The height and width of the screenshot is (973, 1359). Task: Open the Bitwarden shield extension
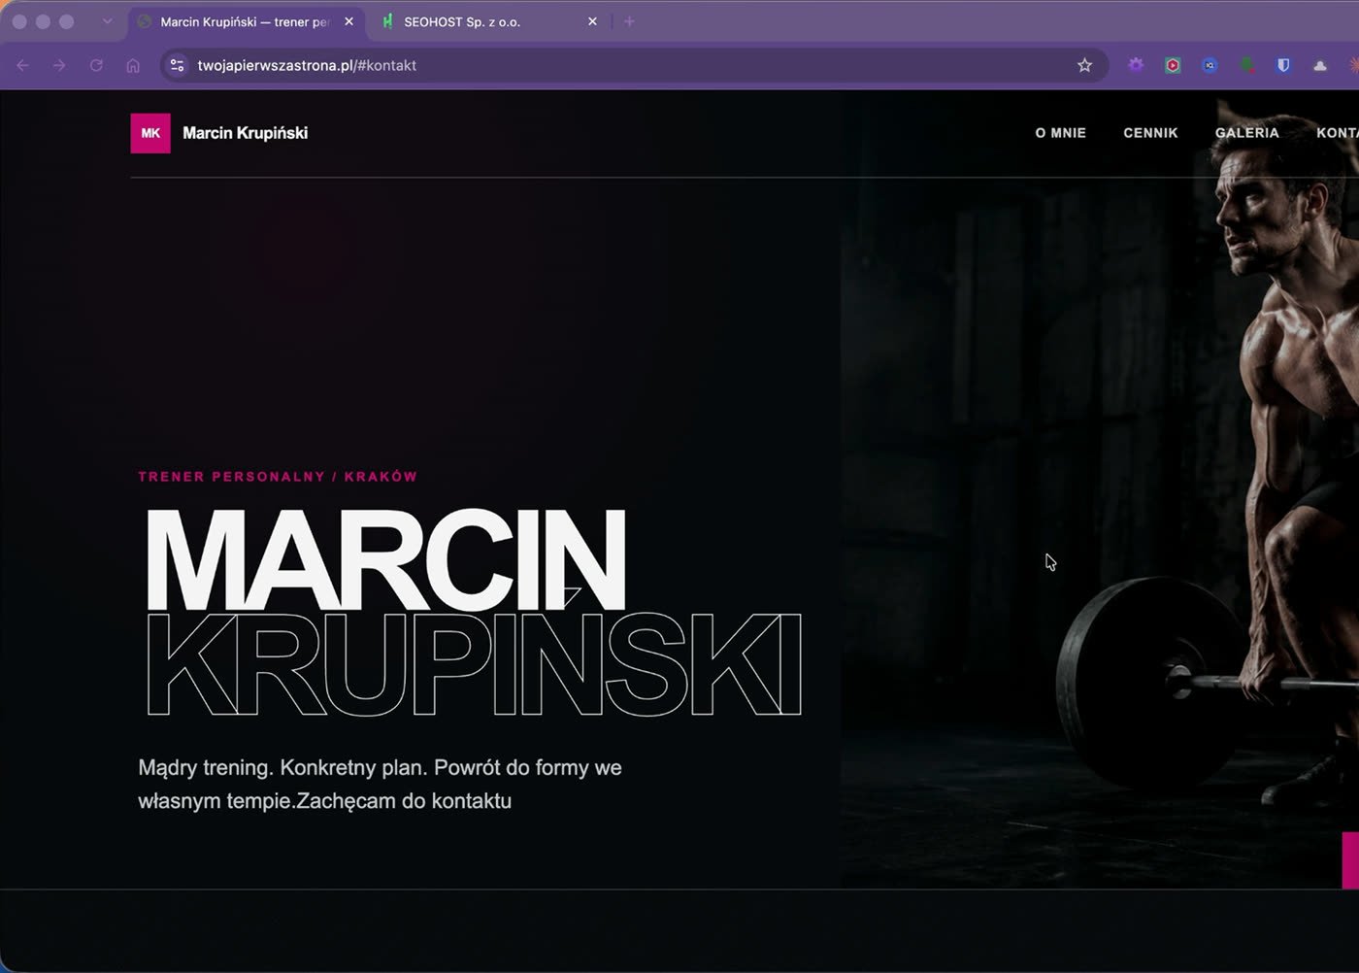pos(1283,65)
